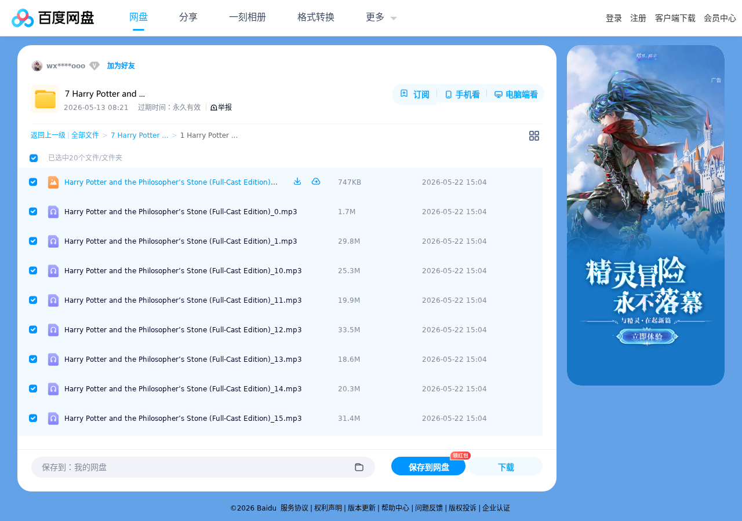Viewport: 742px width, 521px height.
Task: Open 会员中心 link
Action: tap(720, 18)
